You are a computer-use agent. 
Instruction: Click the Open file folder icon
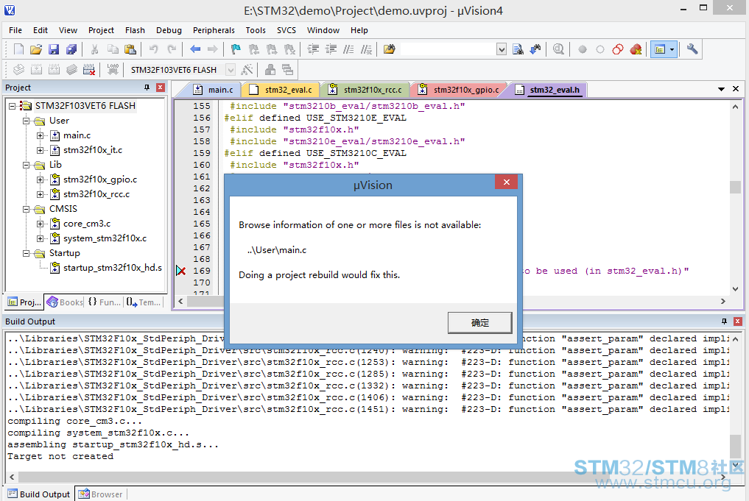pyautogui.click(x=36, y=49)
